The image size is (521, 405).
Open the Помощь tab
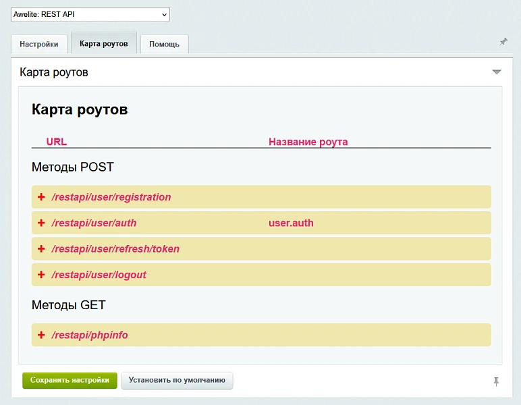click(x=164, y=44)
